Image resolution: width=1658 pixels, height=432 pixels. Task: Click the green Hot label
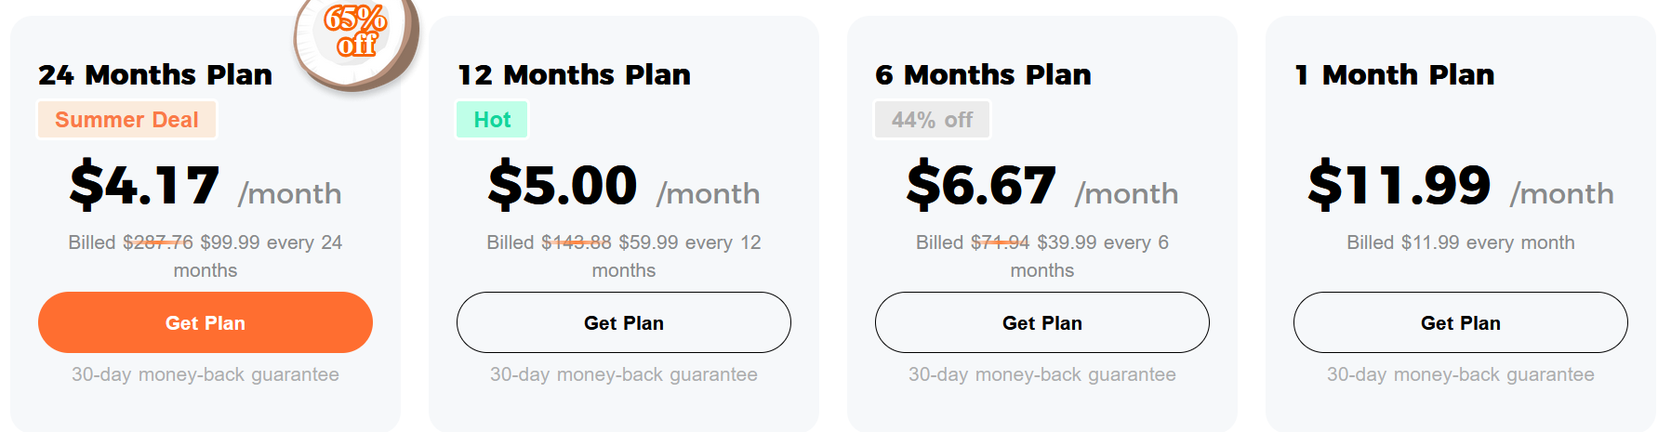[x=492, y=120]
